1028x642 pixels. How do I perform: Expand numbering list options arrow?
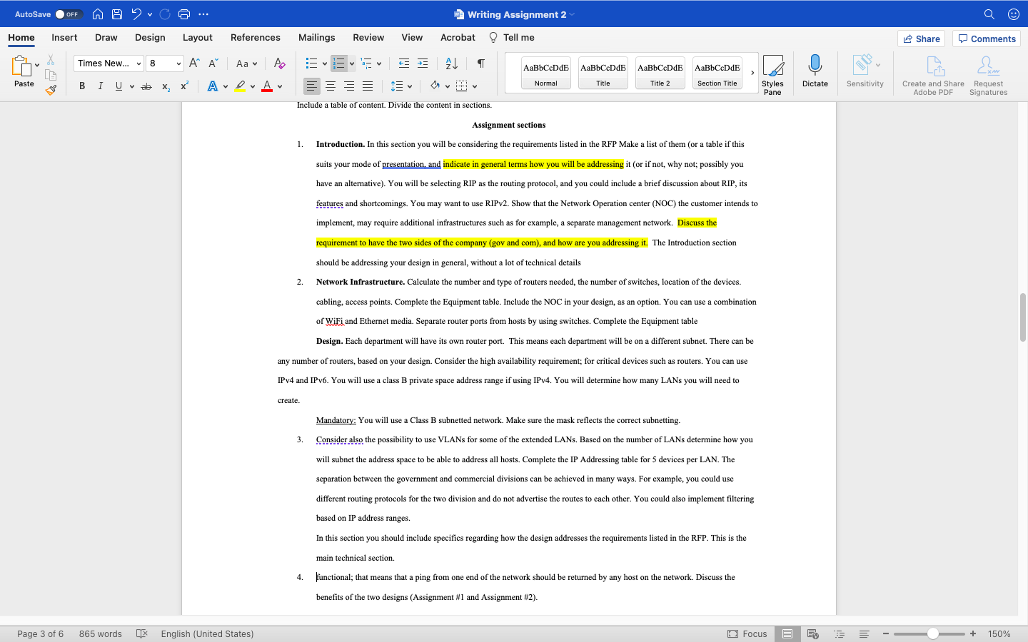(352, 63)
